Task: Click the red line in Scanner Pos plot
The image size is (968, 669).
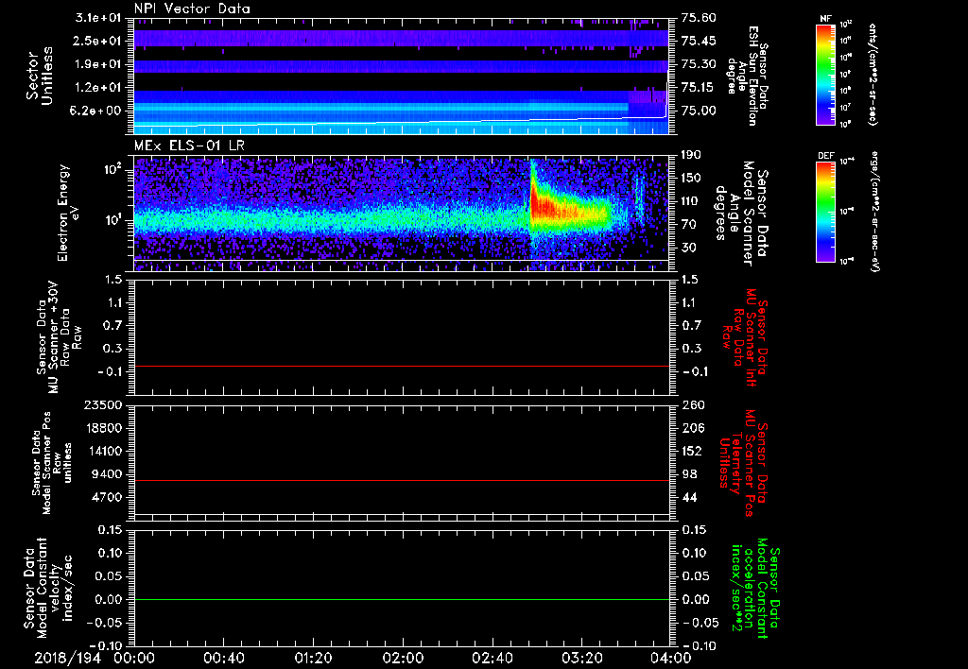Action: [401, 480]
